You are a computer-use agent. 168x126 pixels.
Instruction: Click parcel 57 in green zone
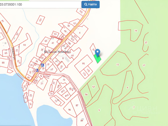[x=94, y=87]
